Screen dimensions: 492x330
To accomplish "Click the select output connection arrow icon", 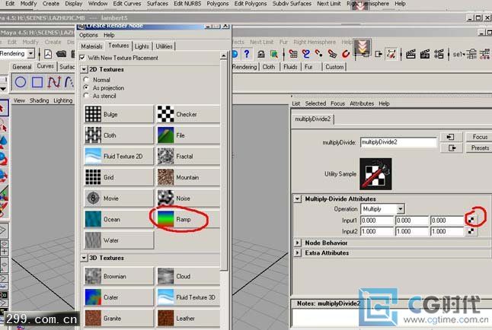I will (451, 148).
